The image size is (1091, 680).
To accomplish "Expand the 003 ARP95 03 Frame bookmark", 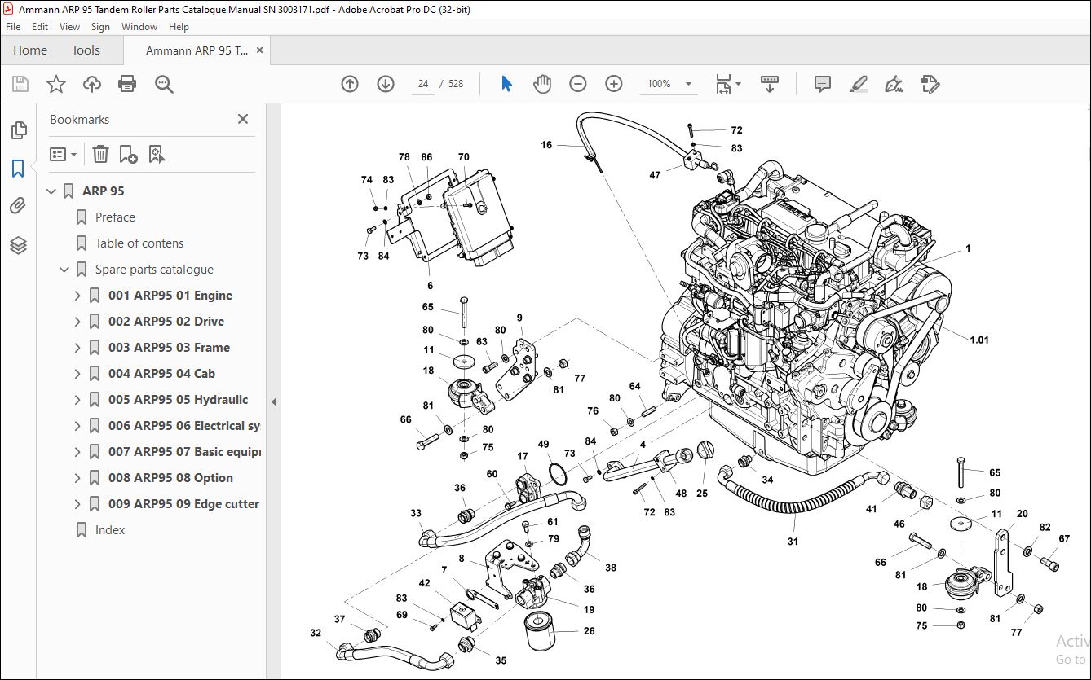I will pos(78,348).
